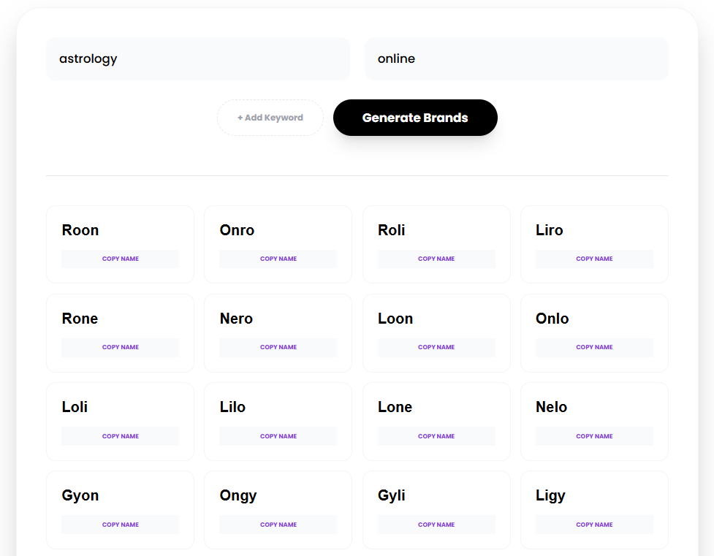Screen dimensions: 714x556
Task: Copy the brand name Onlo
Action: pyautogui.click(x=594, y=347)
